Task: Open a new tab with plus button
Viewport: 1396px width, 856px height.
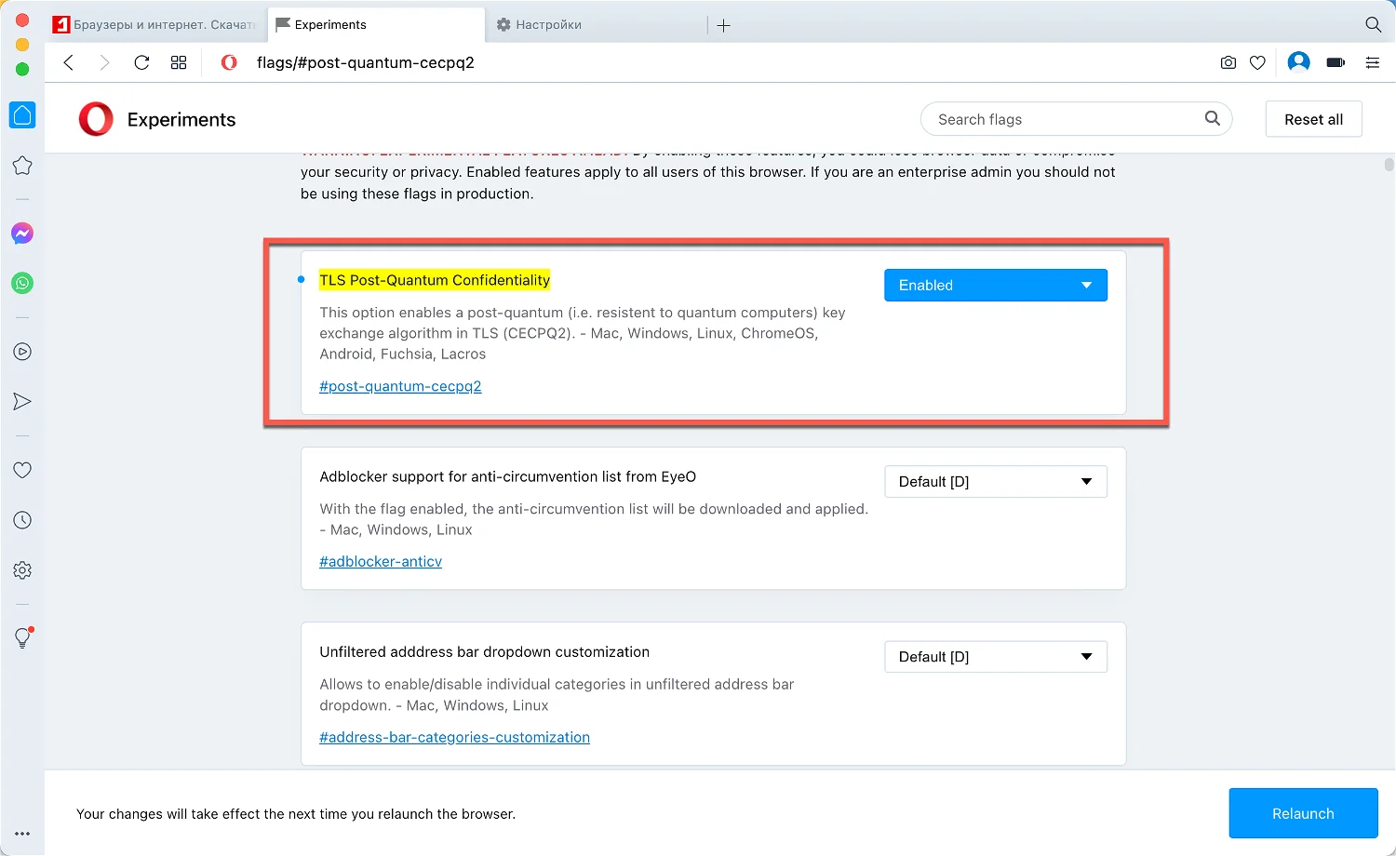Action: coord(724,25)
